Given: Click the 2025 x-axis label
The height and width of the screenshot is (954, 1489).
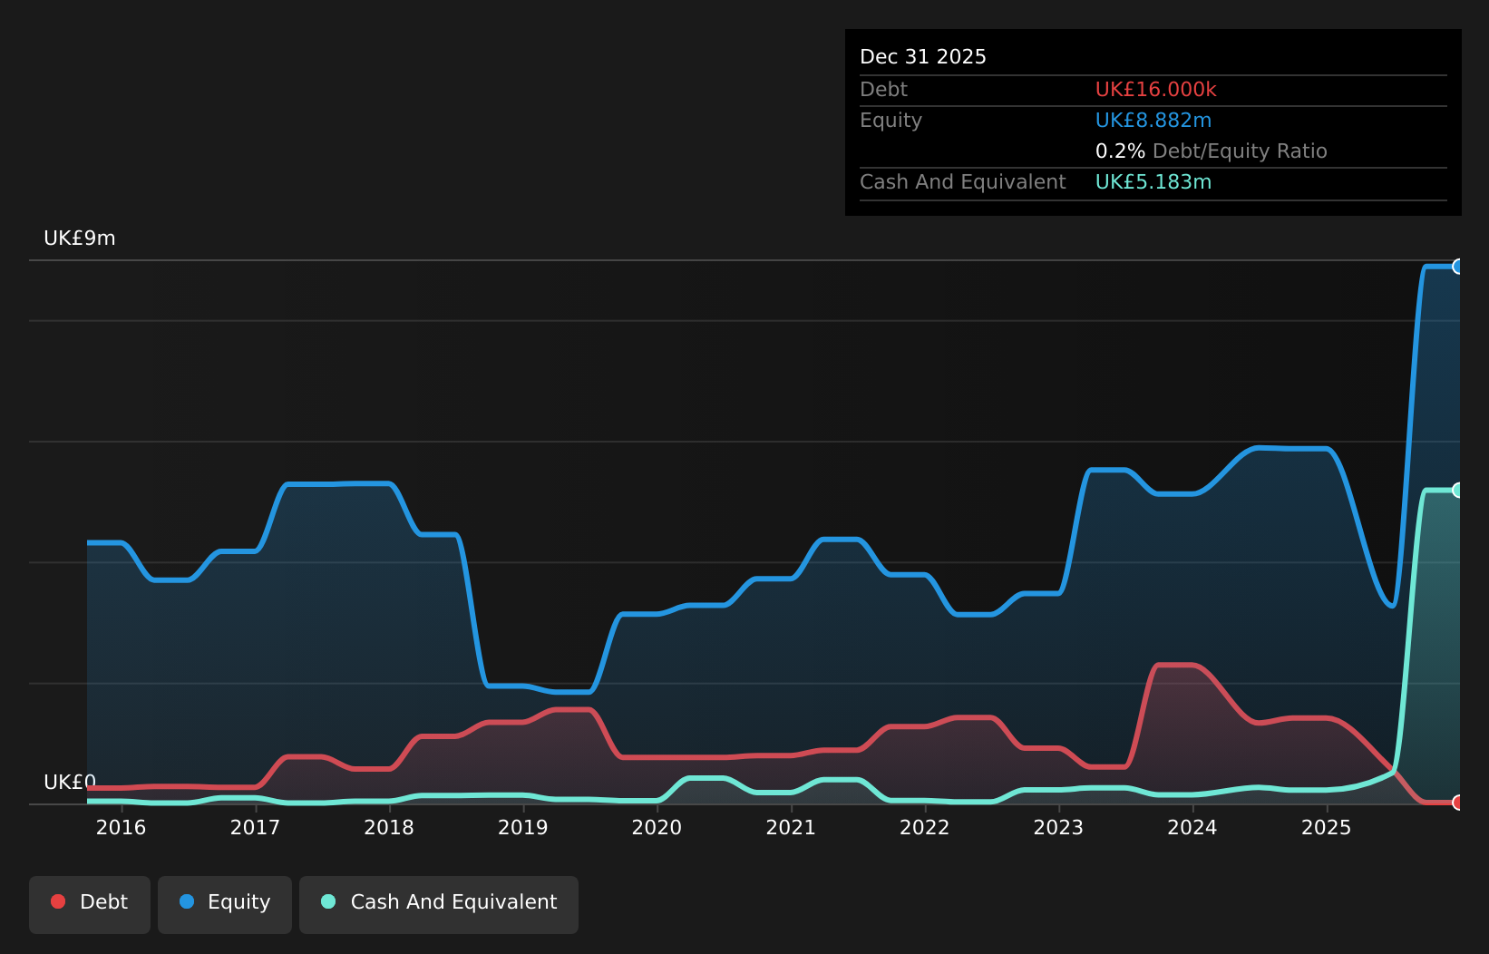Looking at the screenshot, I should [1327, 827].
